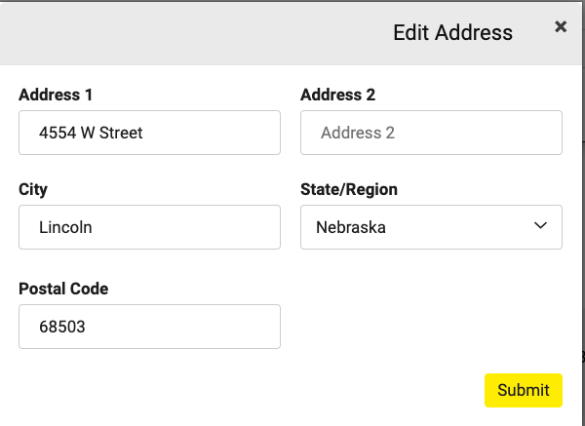Select the Nebraska value in the state combo box

pyautogui.click(x=351, y=227)
